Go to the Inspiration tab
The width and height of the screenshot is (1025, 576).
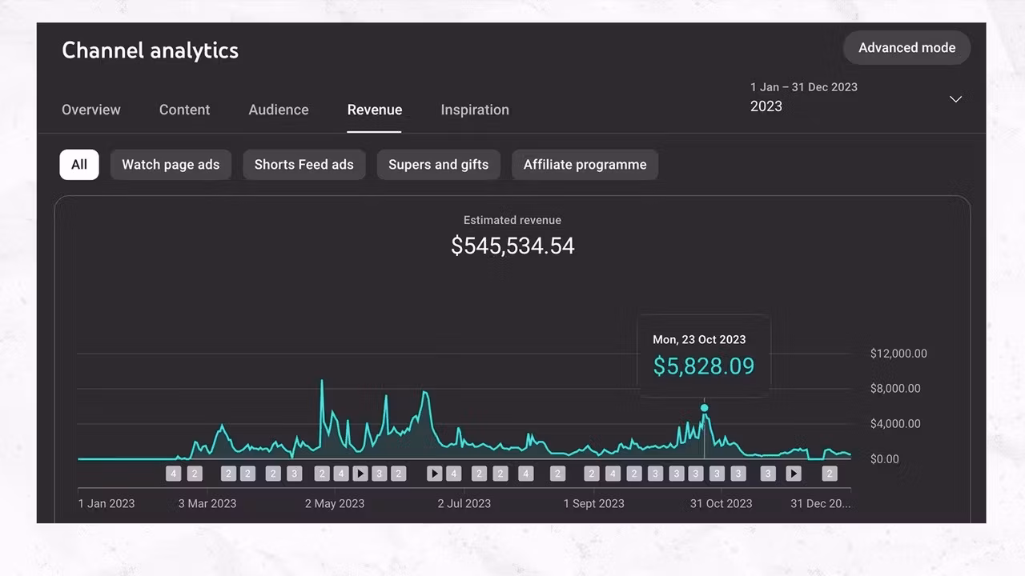click(475, 110)
